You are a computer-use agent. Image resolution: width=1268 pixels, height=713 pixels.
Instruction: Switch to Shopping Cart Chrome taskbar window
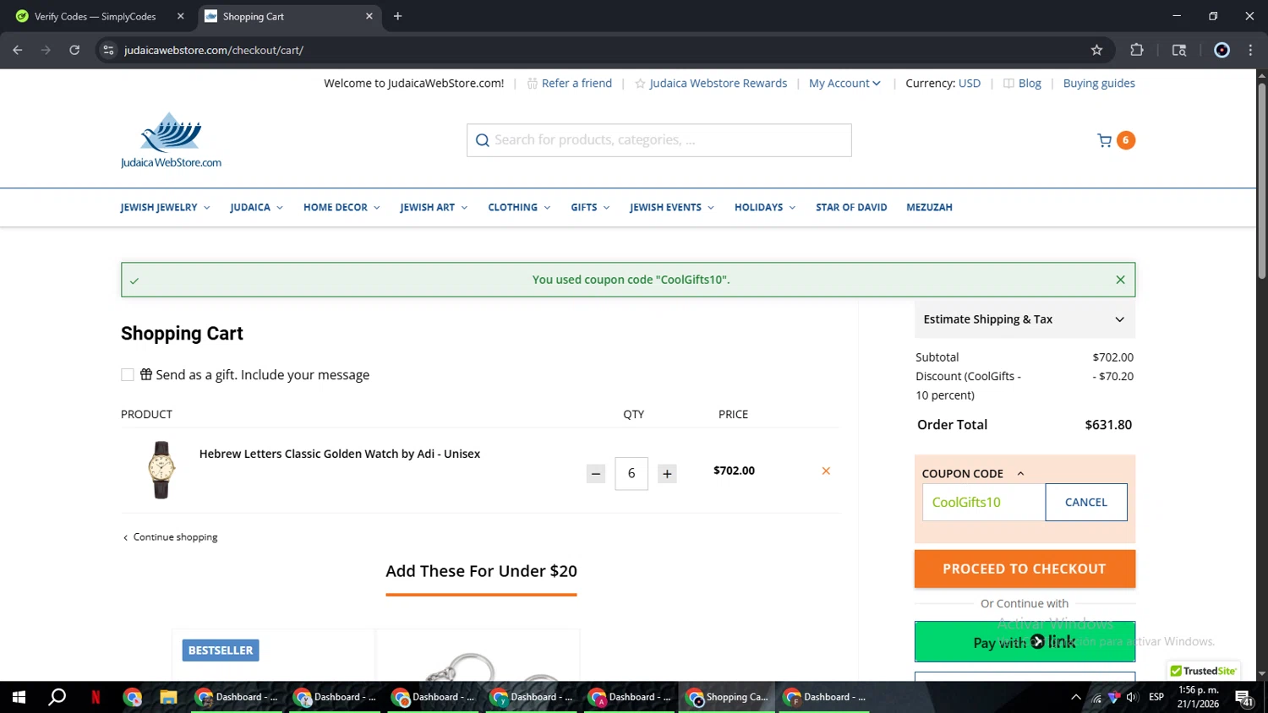(727, 697)
